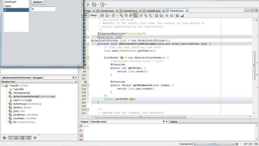Toggle Highlight Search in editor toolbar

pyautogui.click(x=136, y=15)
